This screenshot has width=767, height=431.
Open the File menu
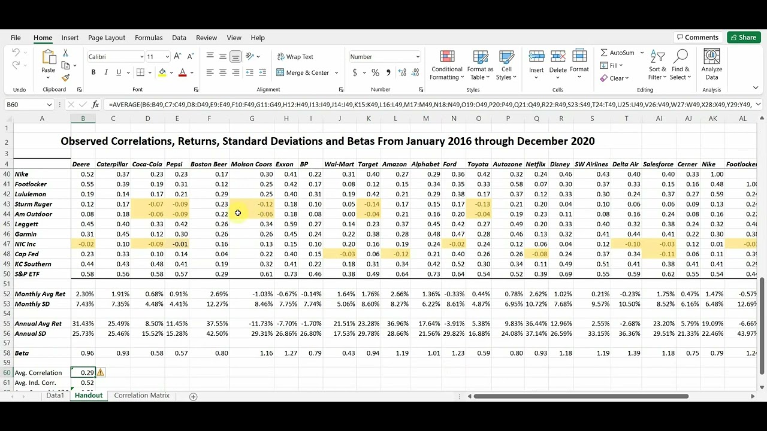coord(16,38)
